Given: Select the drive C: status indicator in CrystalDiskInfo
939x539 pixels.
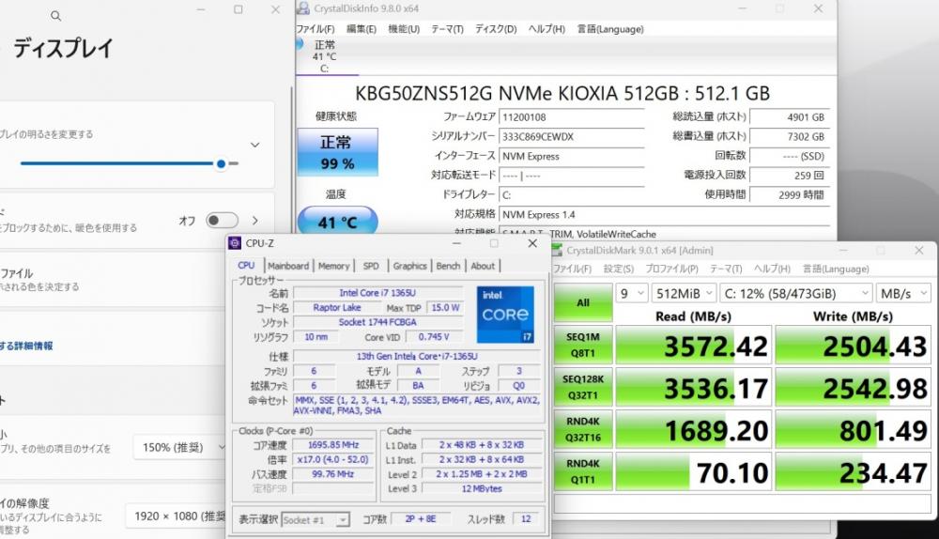Looking at the screenshot, I should click(x=324, y=56).
